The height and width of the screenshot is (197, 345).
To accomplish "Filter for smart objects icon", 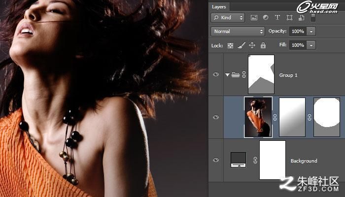I will pos(301,18).
